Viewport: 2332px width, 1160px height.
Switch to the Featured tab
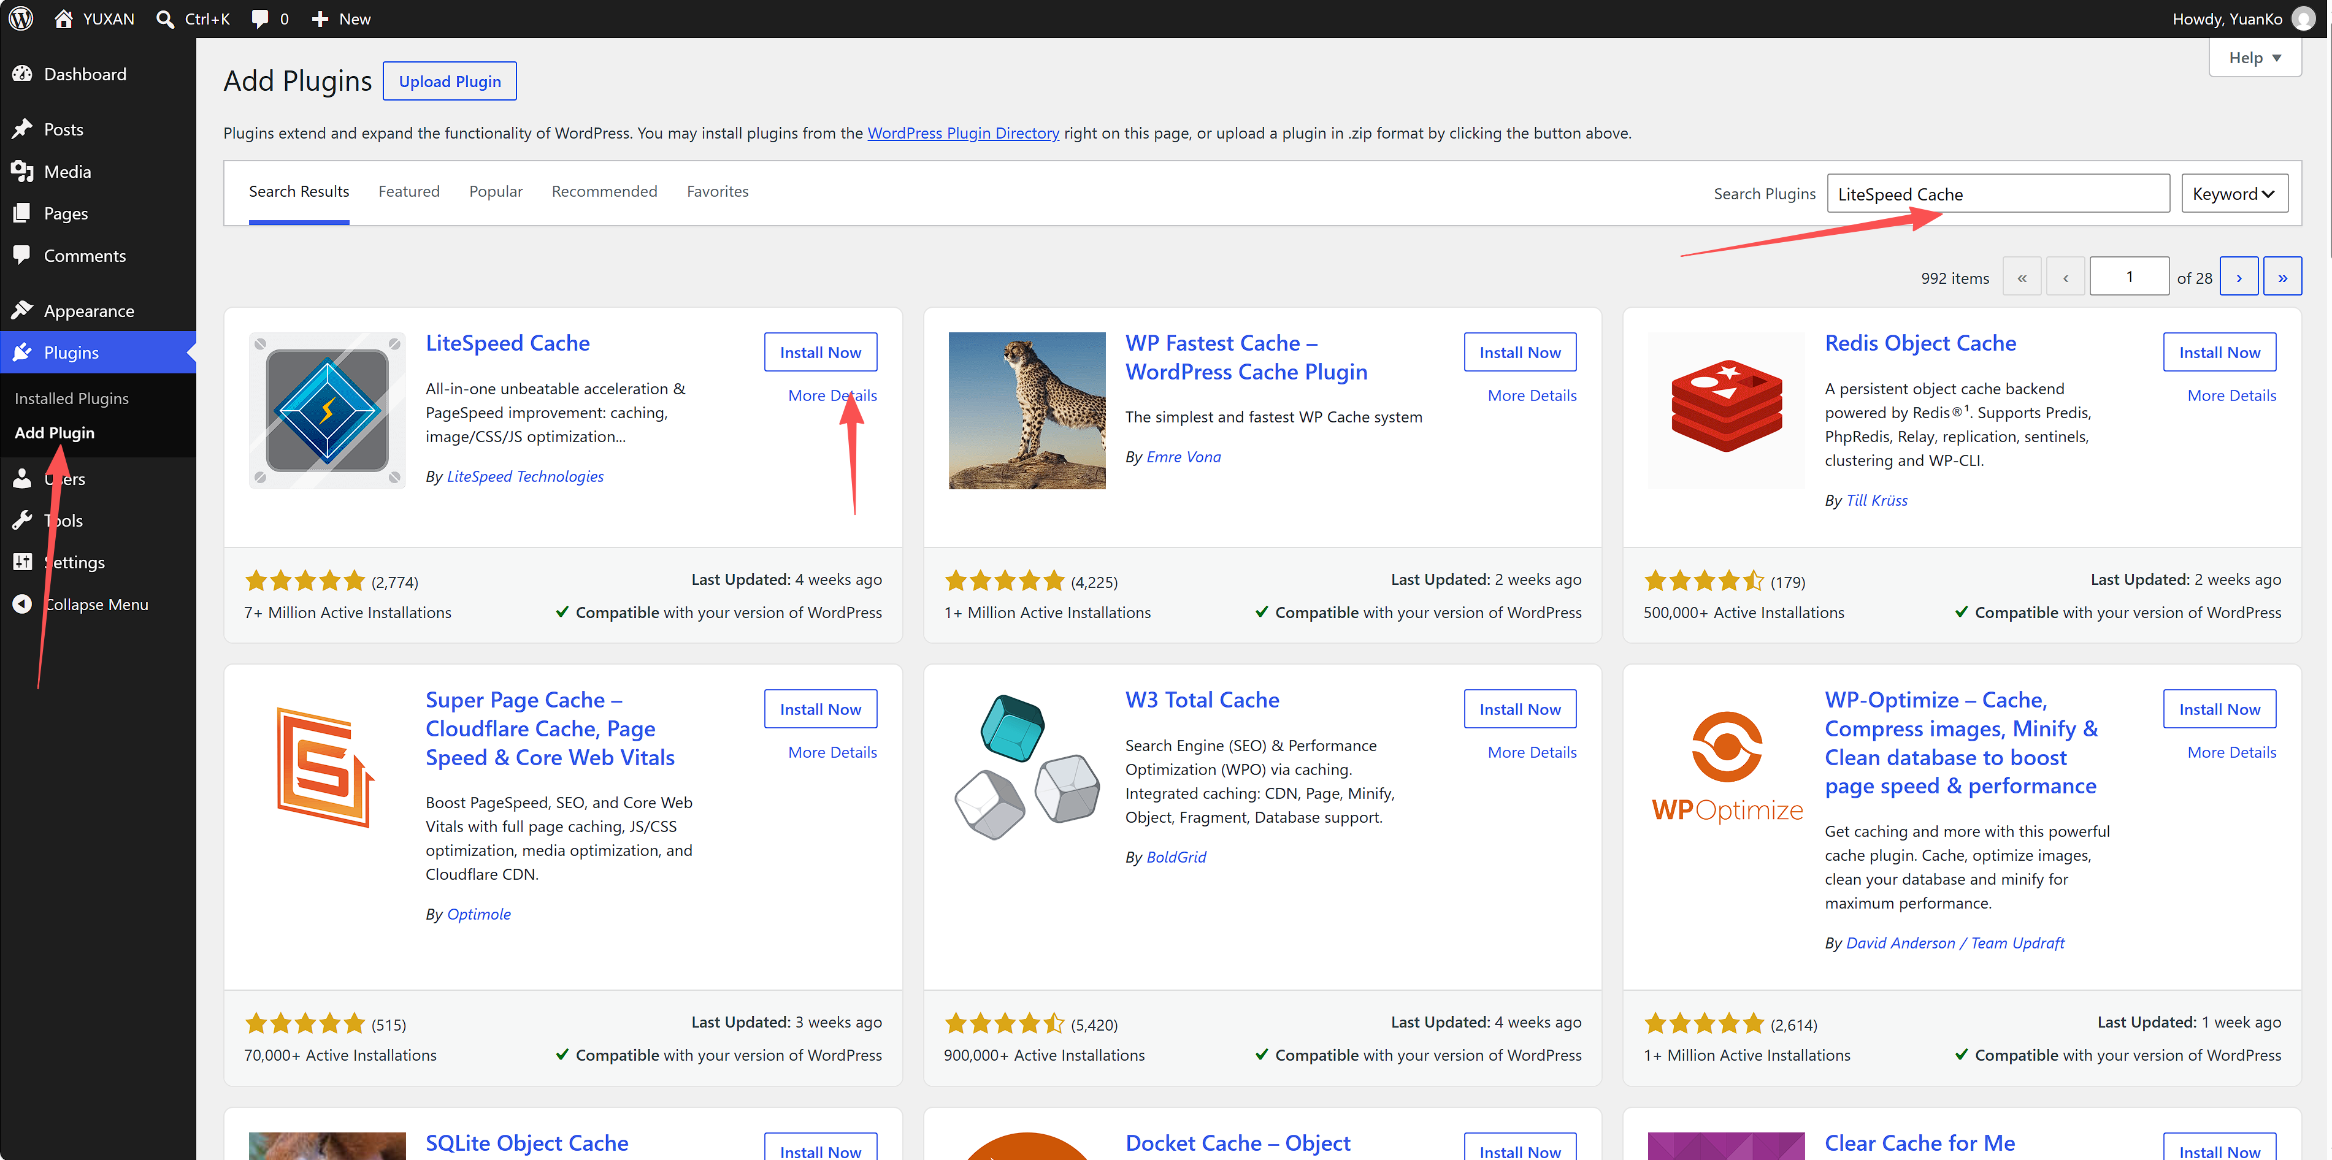click(409, 192)
